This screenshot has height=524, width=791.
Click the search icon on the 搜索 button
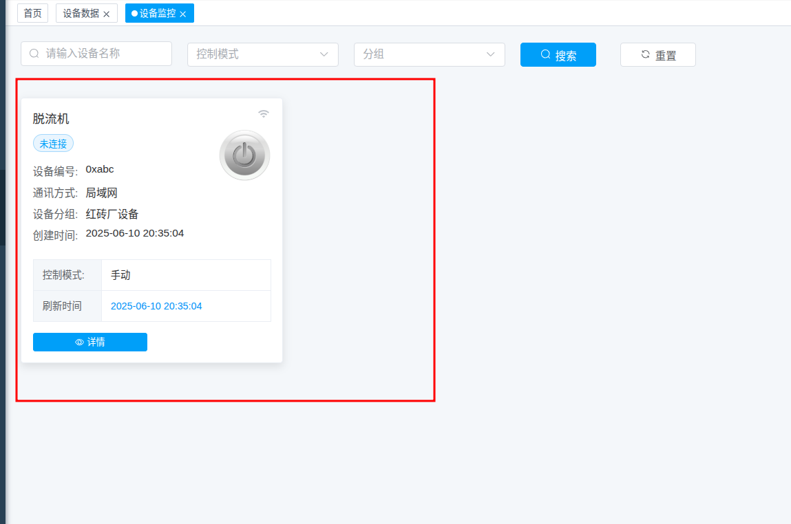[545, 54]
